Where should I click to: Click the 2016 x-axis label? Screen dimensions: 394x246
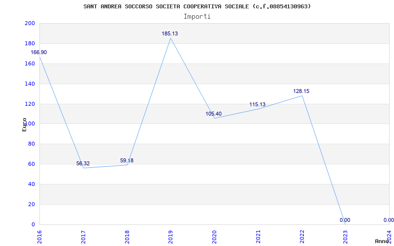pyautogui.click(x=39, y=237)
